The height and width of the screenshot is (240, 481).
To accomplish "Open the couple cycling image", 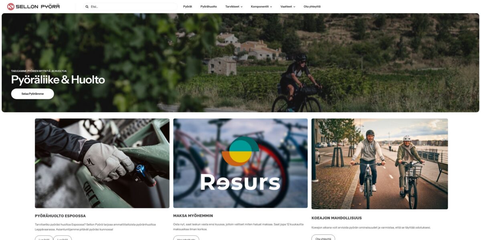I will tap(380, 164).
